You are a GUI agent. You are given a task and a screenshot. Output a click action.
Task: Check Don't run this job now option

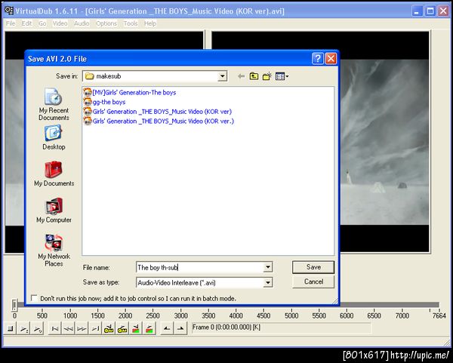[x=35, y=298]
